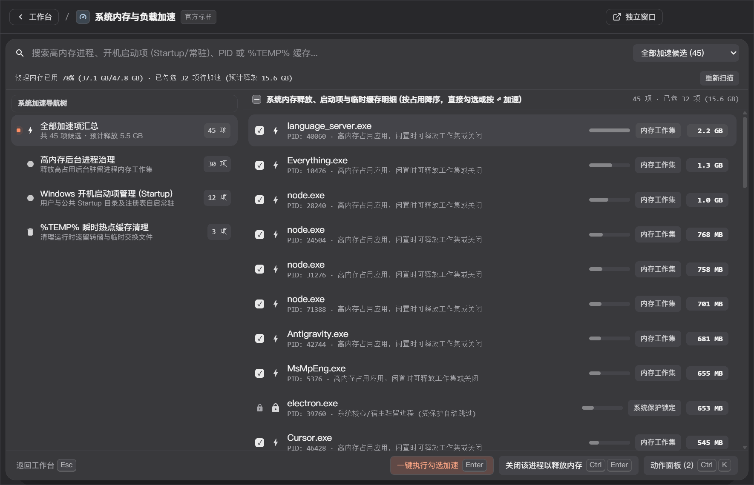Uncheck Everything.exe checkbox

(259, 165)
